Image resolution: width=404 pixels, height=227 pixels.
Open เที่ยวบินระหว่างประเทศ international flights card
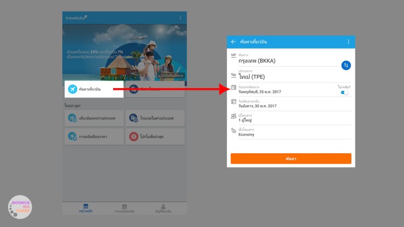pyautogui.click(x=94, y=118)
